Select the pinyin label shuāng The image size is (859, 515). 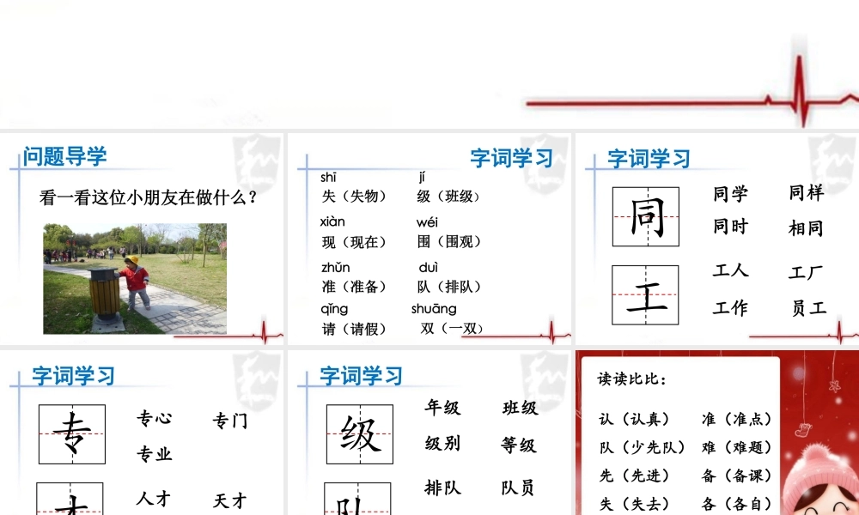tap(434, 309)
